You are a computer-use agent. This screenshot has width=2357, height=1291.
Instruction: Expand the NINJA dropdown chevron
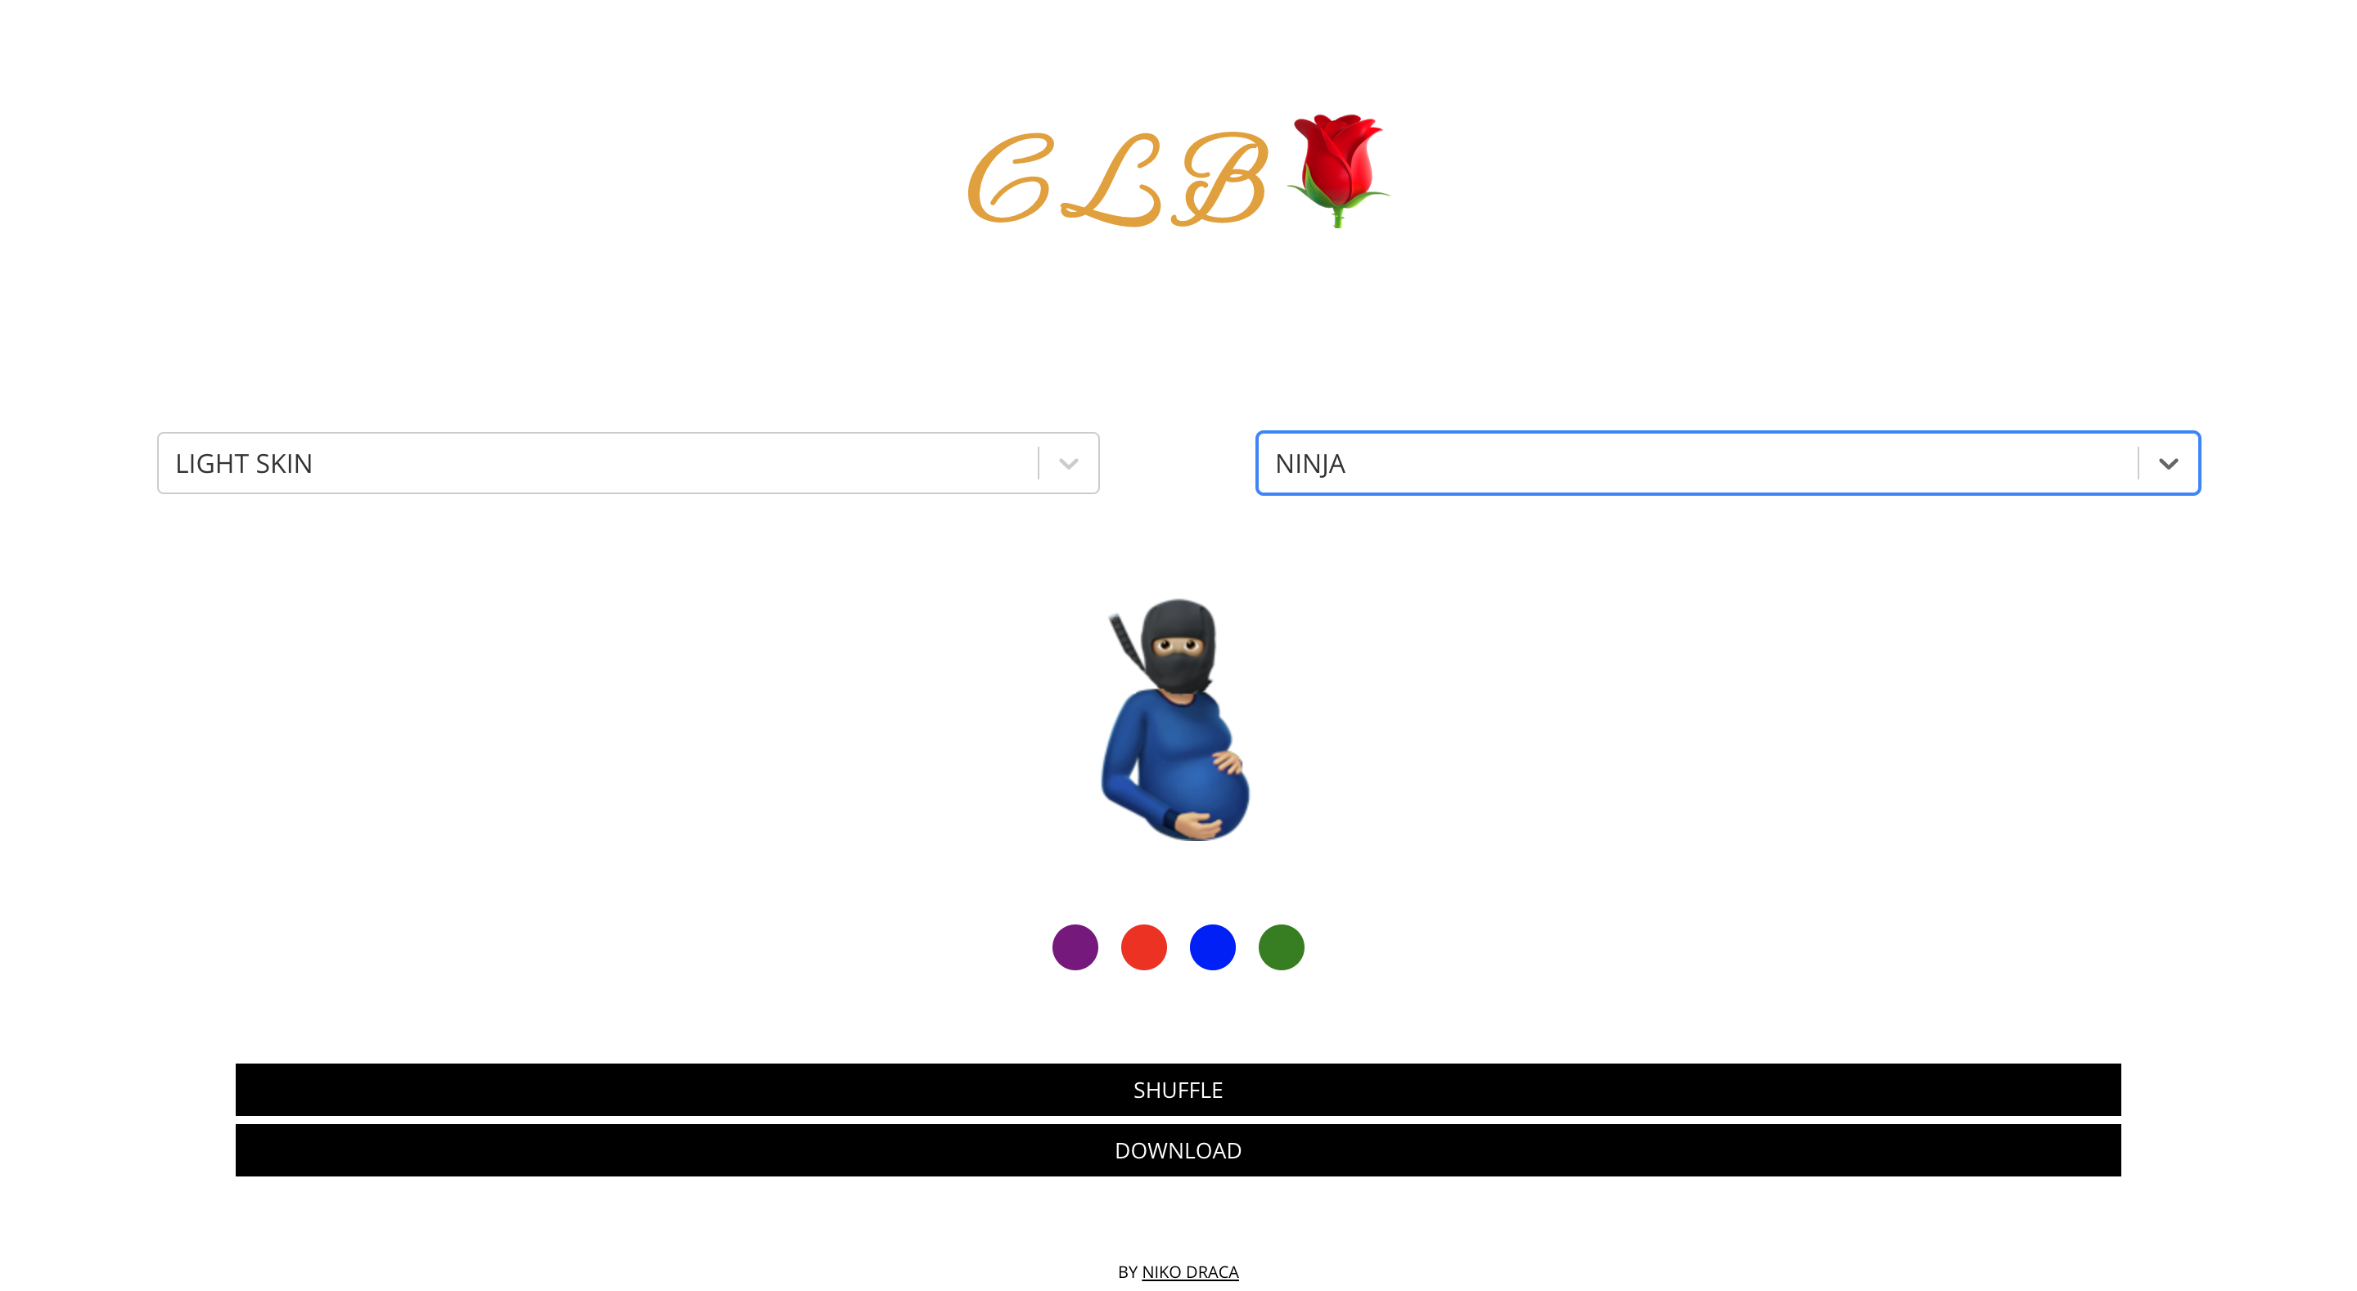point(2168,463)
